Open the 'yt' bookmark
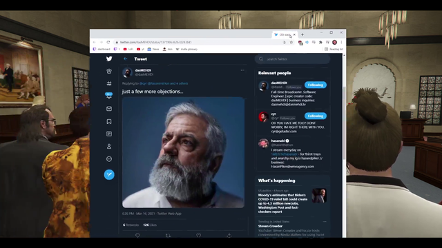Screen dimensions: 442x248 tap(141, 49)
